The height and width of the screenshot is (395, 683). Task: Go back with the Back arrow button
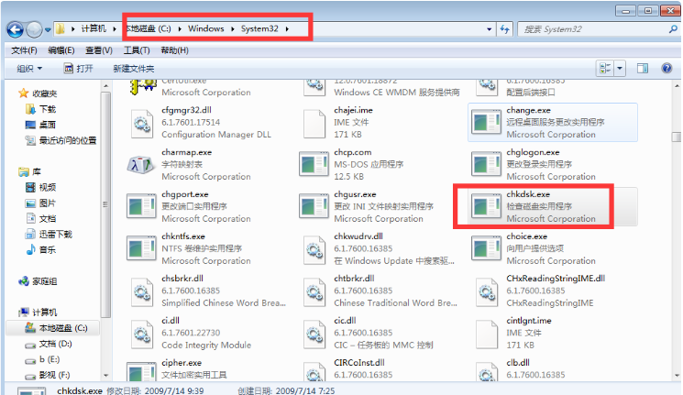tap(16, 29)
